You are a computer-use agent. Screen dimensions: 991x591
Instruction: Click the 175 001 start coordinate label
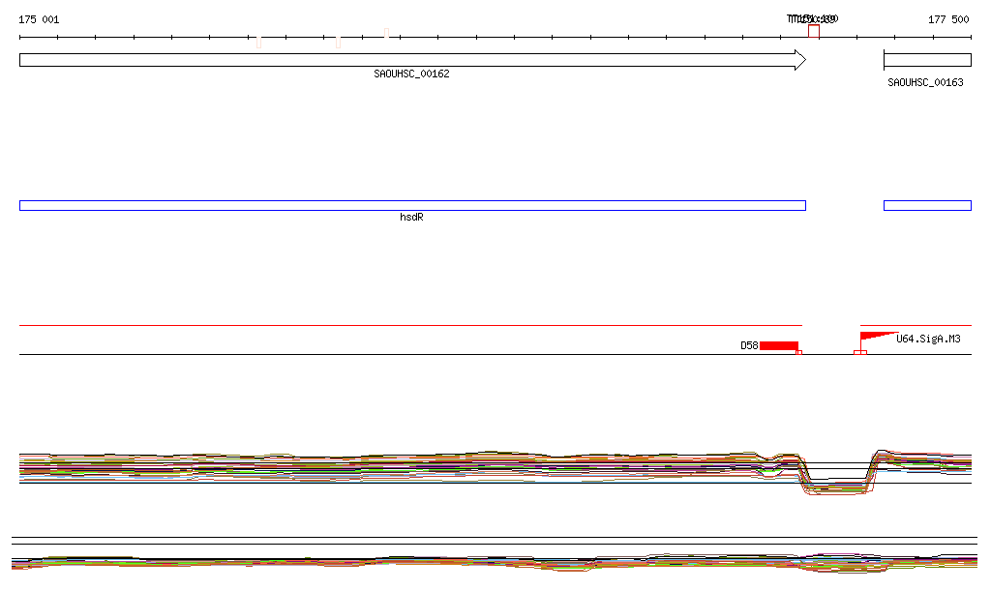[39, 19]
